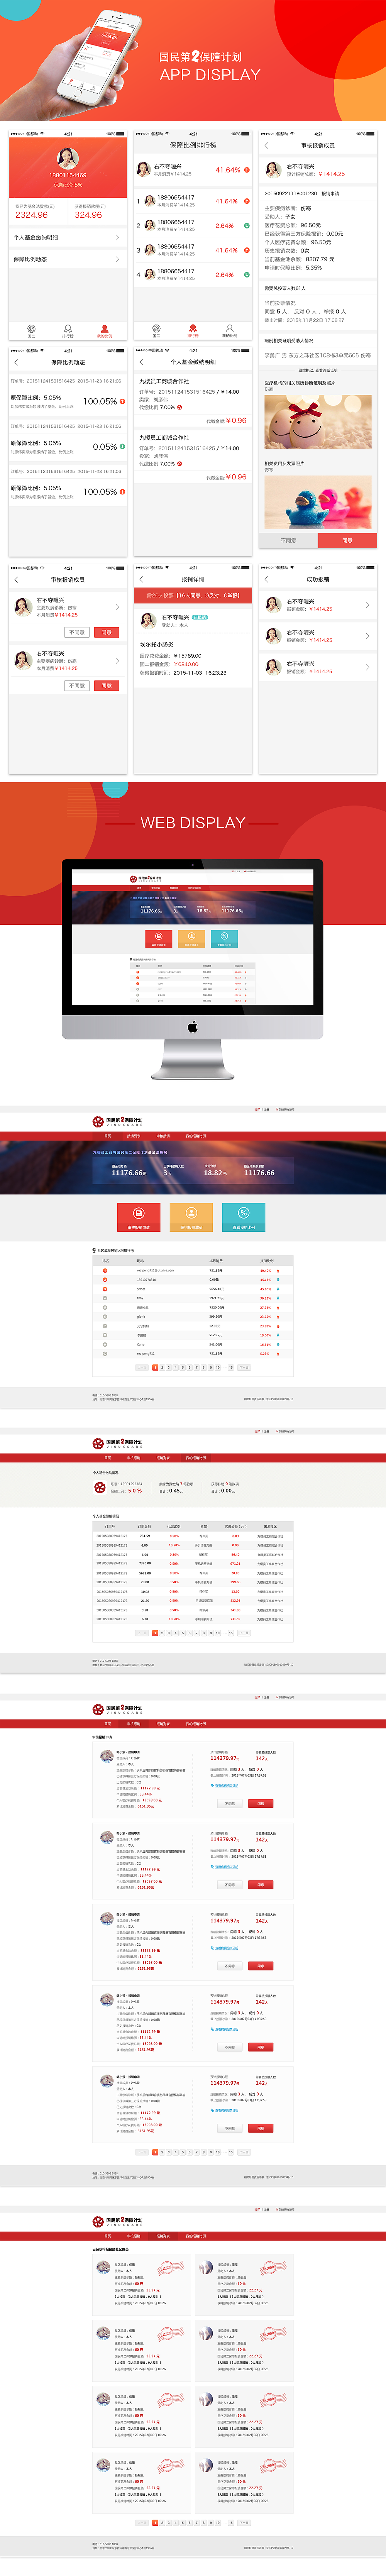Click the trophy icon beside the community ranking heading
Screen dimensions: 386x2576
pyautogui.click(x=94, y=1250)
